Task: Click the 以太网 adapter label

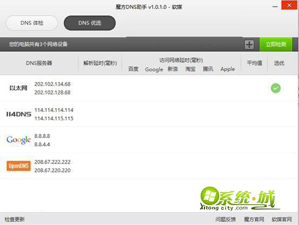Action: 18,88
